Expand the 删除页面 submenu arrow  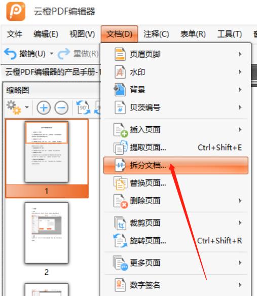[240, 201]
